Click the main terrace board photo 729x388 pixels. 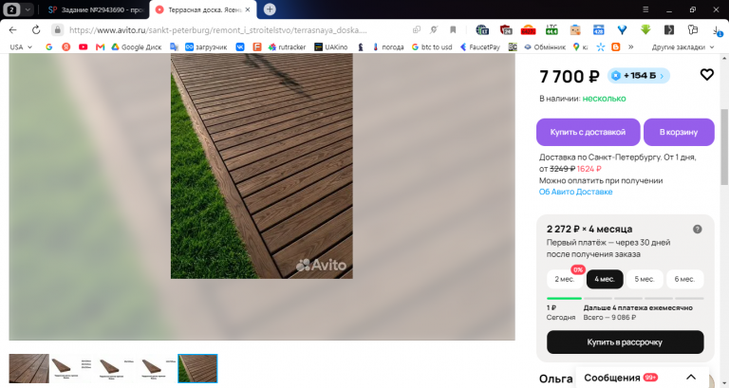tap(262, 166)
